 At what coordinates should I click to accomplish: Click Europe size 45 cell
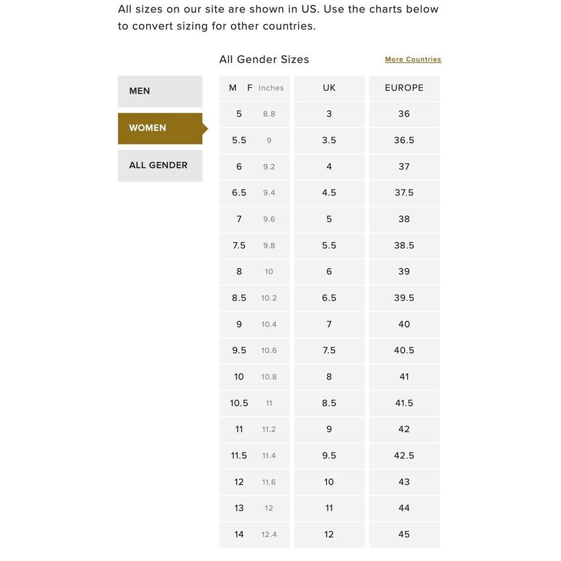coord(404,534)
